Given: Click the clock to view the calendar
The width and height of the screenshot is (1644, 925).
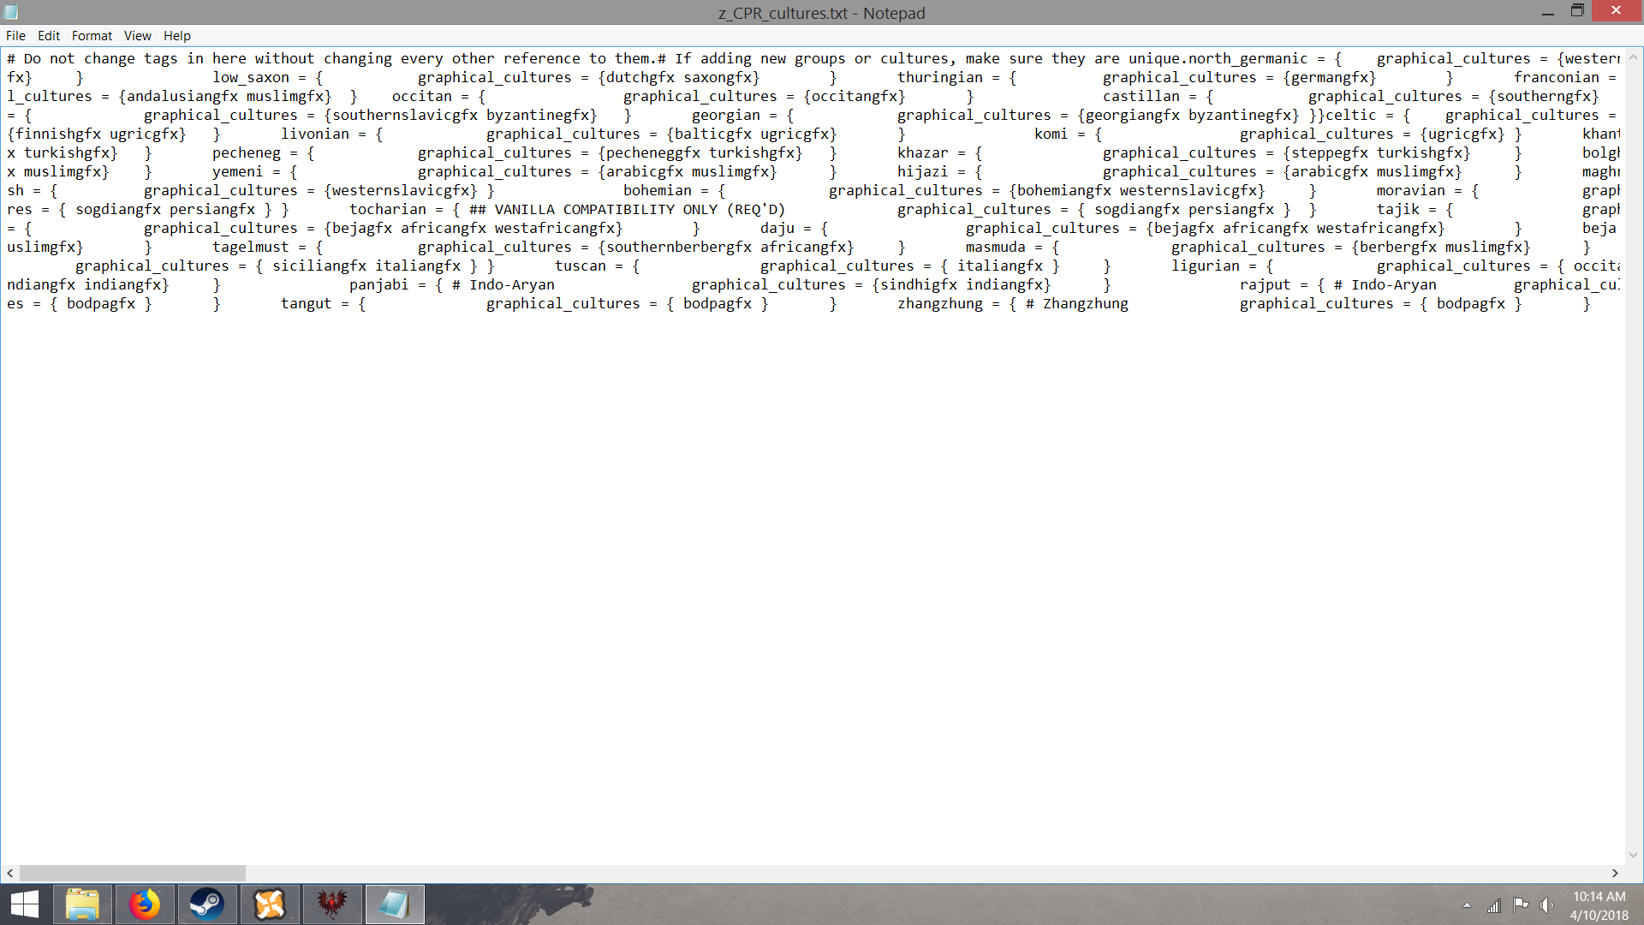Looking at the screenshot, I should click(1597, 904).
